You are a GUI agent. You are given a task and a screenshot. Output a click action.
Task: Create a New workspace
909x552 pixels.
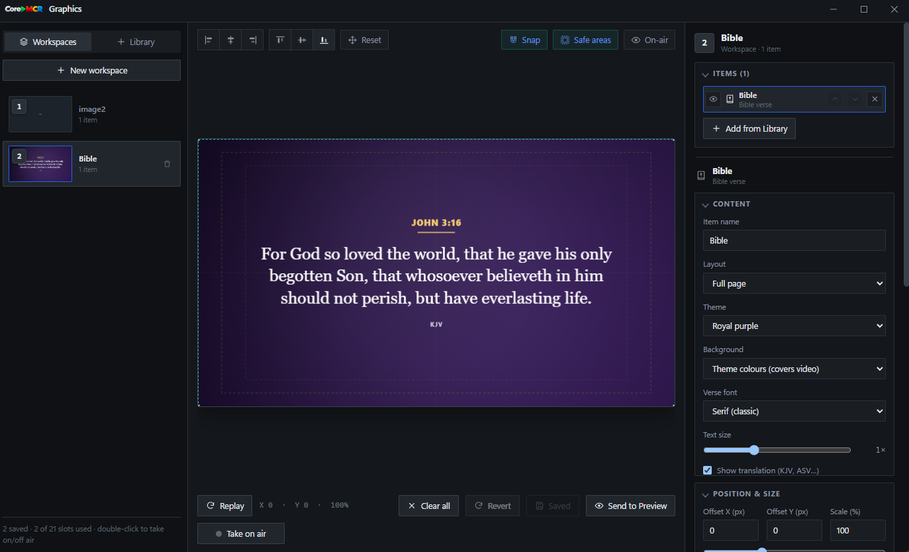[x=91, y=70]
